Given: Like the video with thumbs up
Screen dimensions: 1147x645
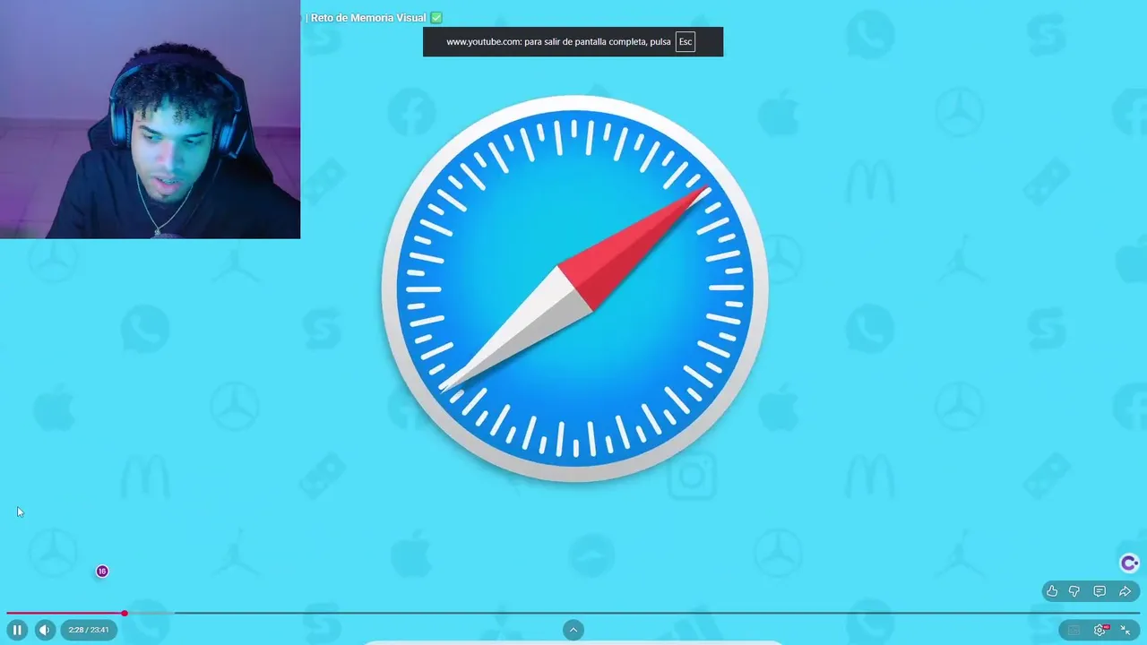Looking at the screenshot, I should [1052, 591].
